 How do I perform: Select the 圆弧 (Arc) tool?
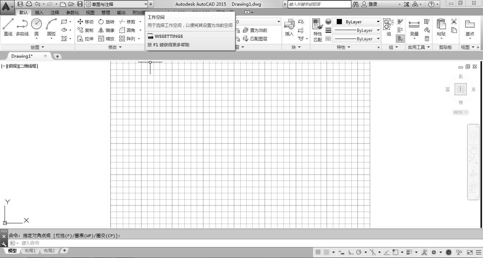(51, 28)
